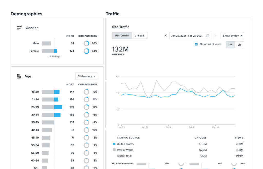Open the calendar icon in the date picker
This screenshot has height=169, width=263.
coord(208,36)
